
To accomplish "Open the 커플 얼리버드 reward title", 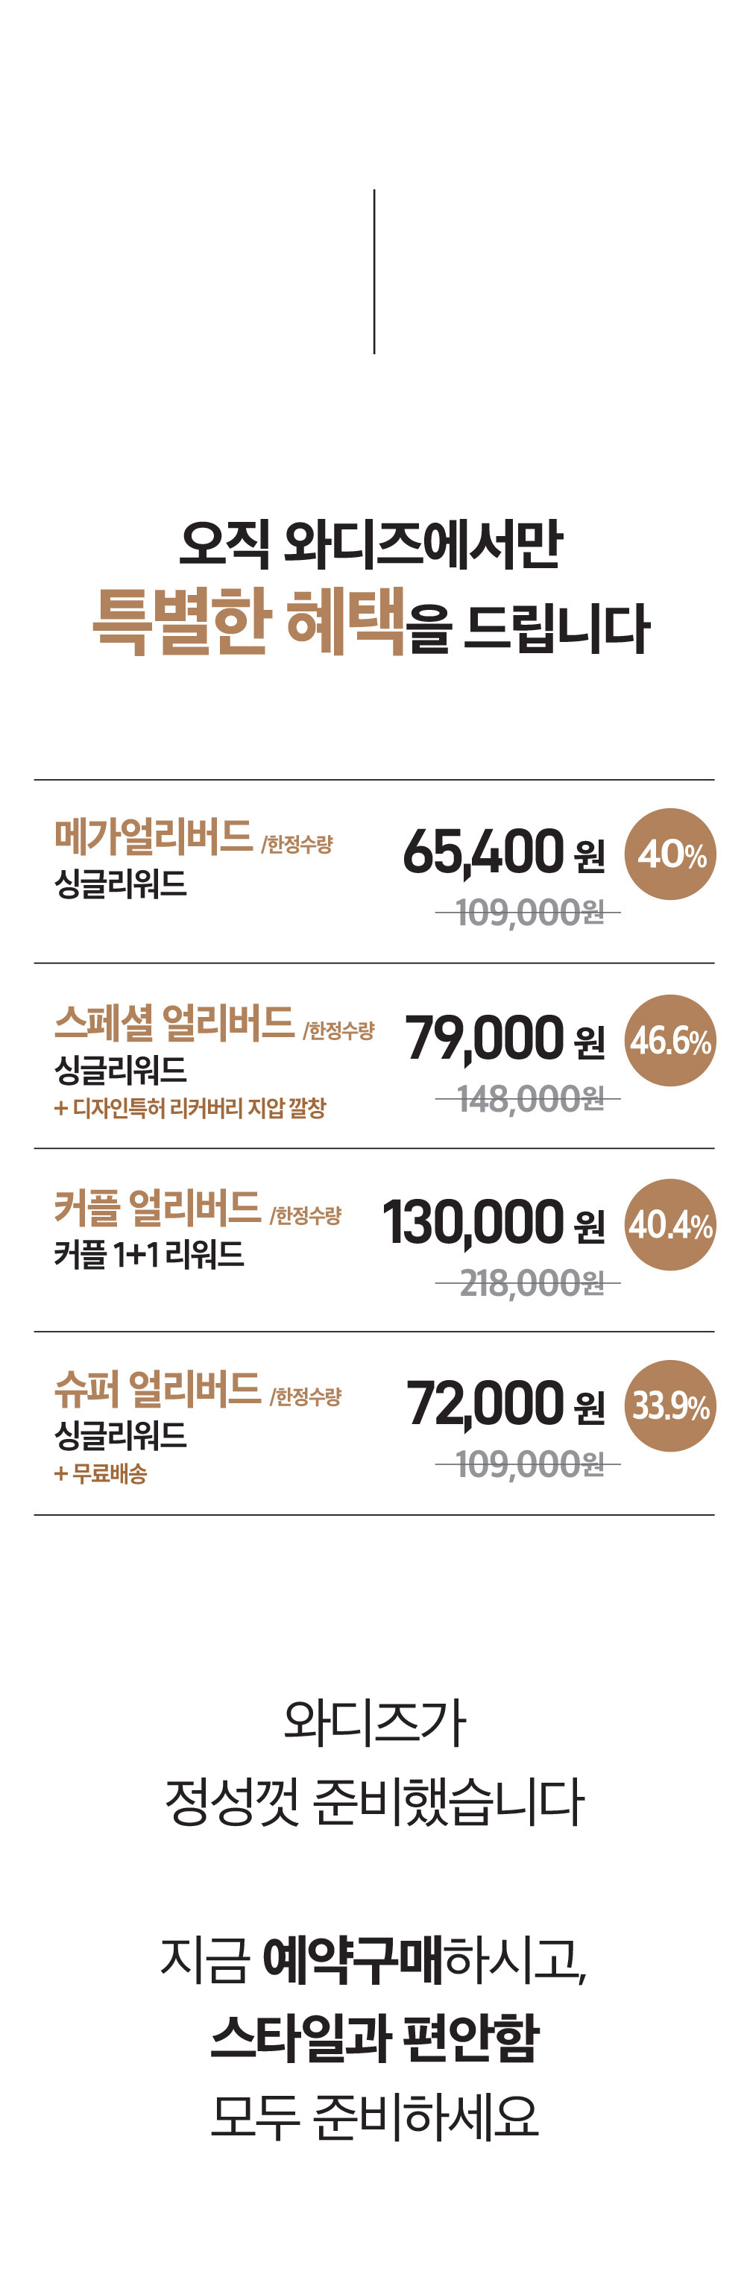I will tap(157, 1207).
